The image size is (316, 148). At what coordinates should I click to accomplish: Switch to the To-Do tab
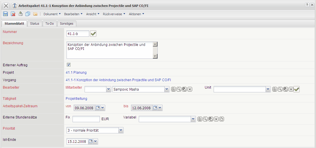50,24
